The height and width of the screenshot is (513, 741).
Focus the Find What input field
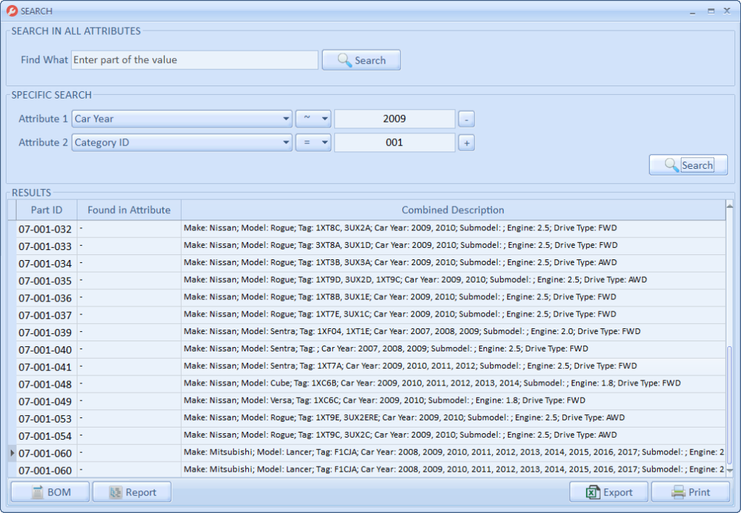click(194, 60)
